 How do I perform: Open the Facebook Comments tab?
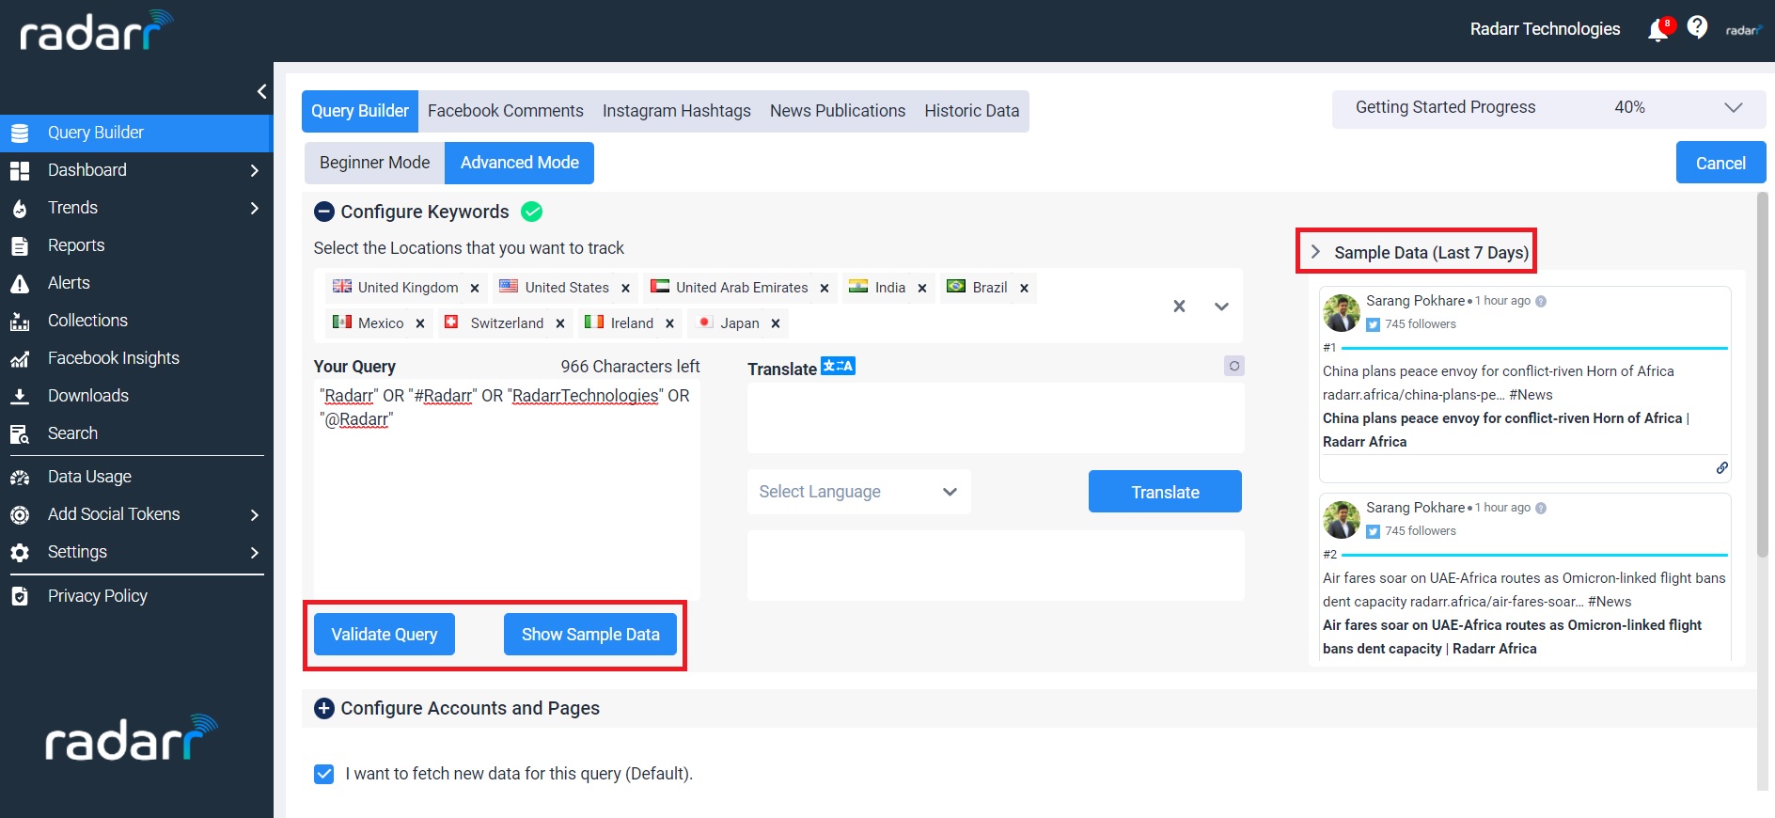(x=506, y=111)
